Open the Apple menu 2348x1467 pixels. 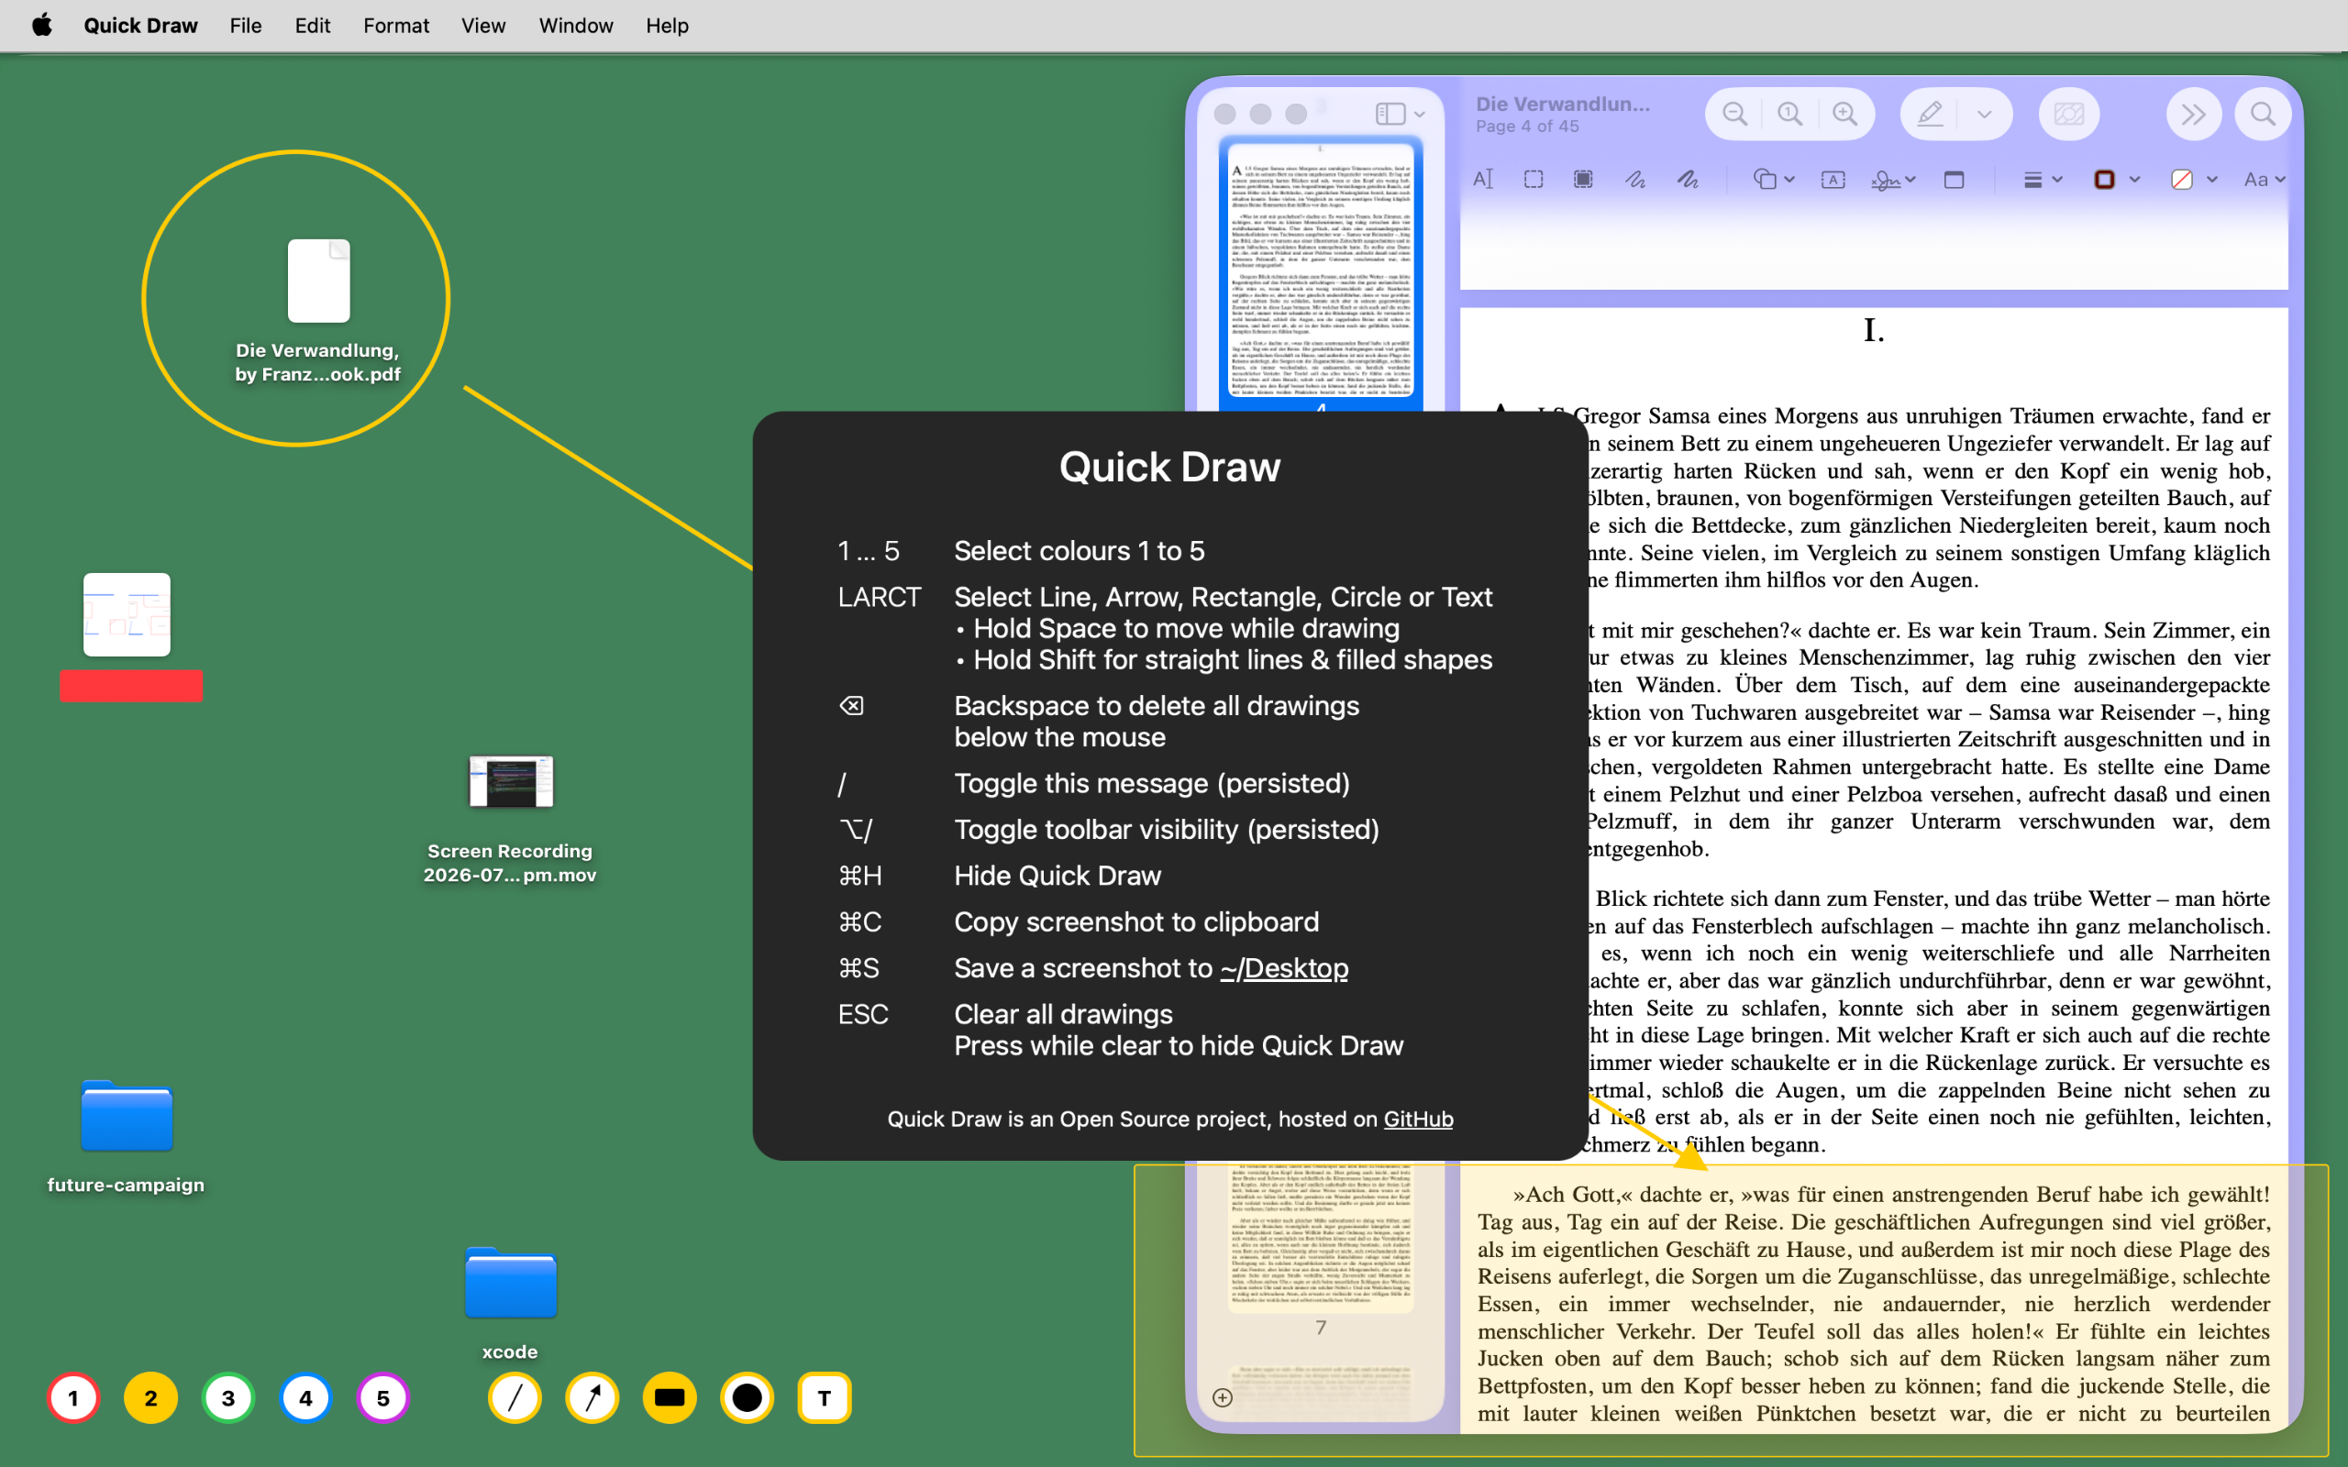tap(41, 26)
